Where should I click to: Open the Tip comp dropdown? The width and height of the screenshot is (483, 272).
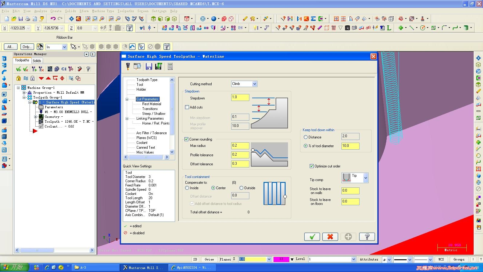(366, 178)
